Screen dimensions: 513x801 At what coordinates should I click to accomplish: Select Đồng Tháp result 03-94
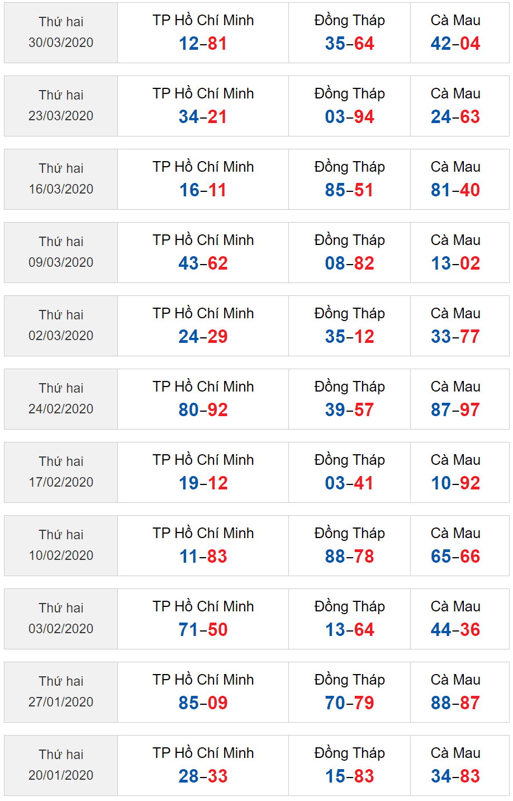pyautogui.click(x=349, y=117)
